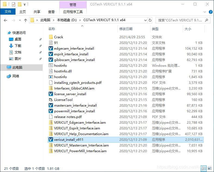Viewport: 214px width, 172px height.
Task: Switch to details view button
Action: click(204, 168)
